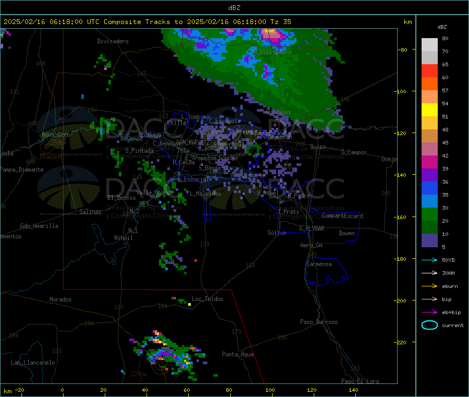Click the Punta_Agua map label

[238, 354]
